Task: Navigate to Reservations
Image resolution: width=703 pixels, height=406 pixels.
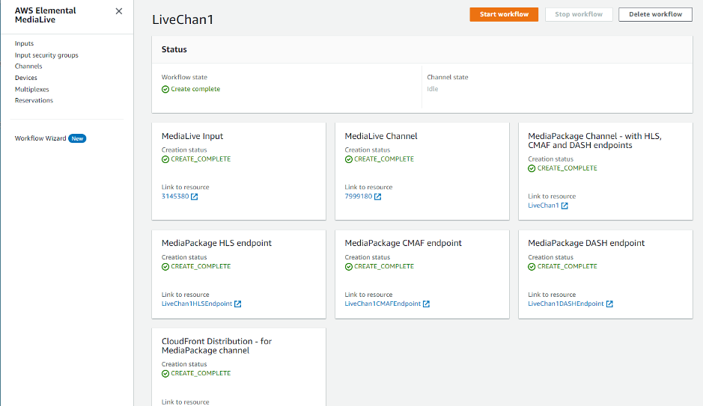Action: 34,100
